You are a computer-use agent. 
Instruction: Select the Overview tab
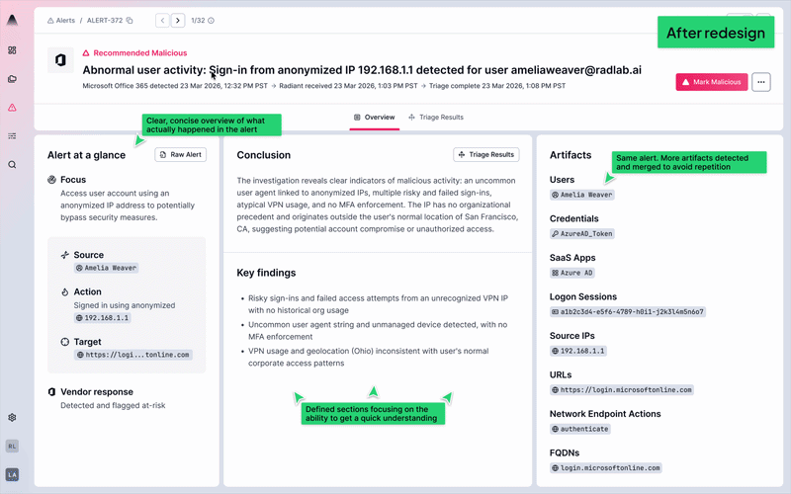coord(375,117)
